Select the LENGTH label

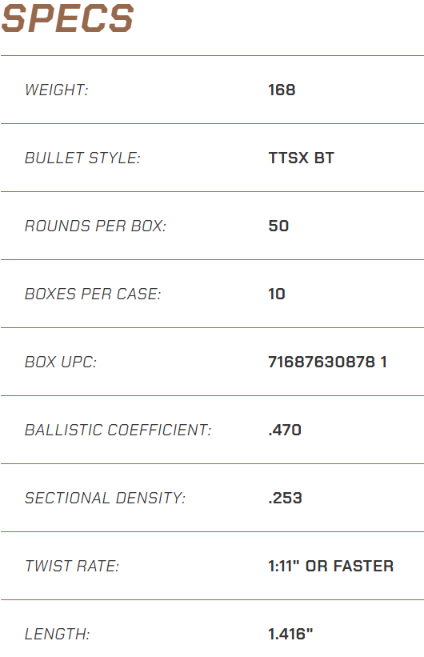(57, 634)
